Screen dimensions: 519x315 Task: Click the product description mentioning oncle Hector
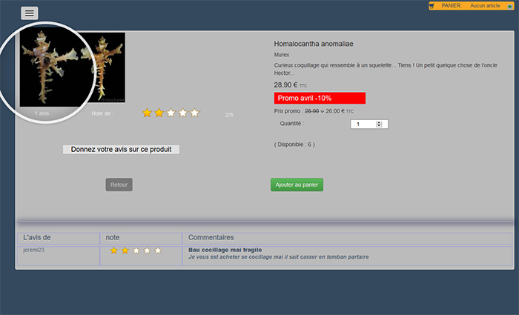pos(386,69)
